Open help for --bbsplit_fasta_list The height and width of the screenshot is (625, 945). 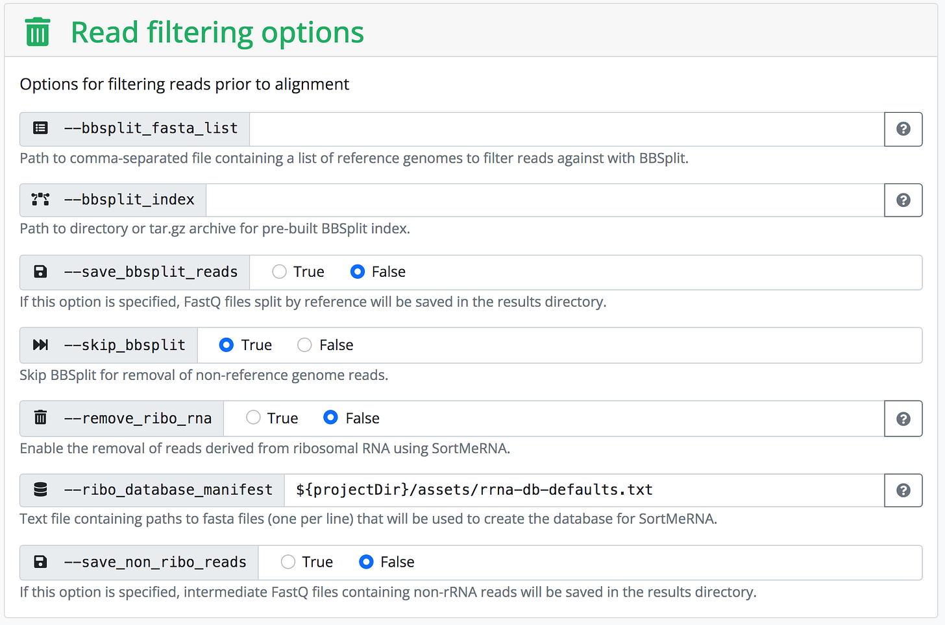pyautogui.click(x=903, y=129)
